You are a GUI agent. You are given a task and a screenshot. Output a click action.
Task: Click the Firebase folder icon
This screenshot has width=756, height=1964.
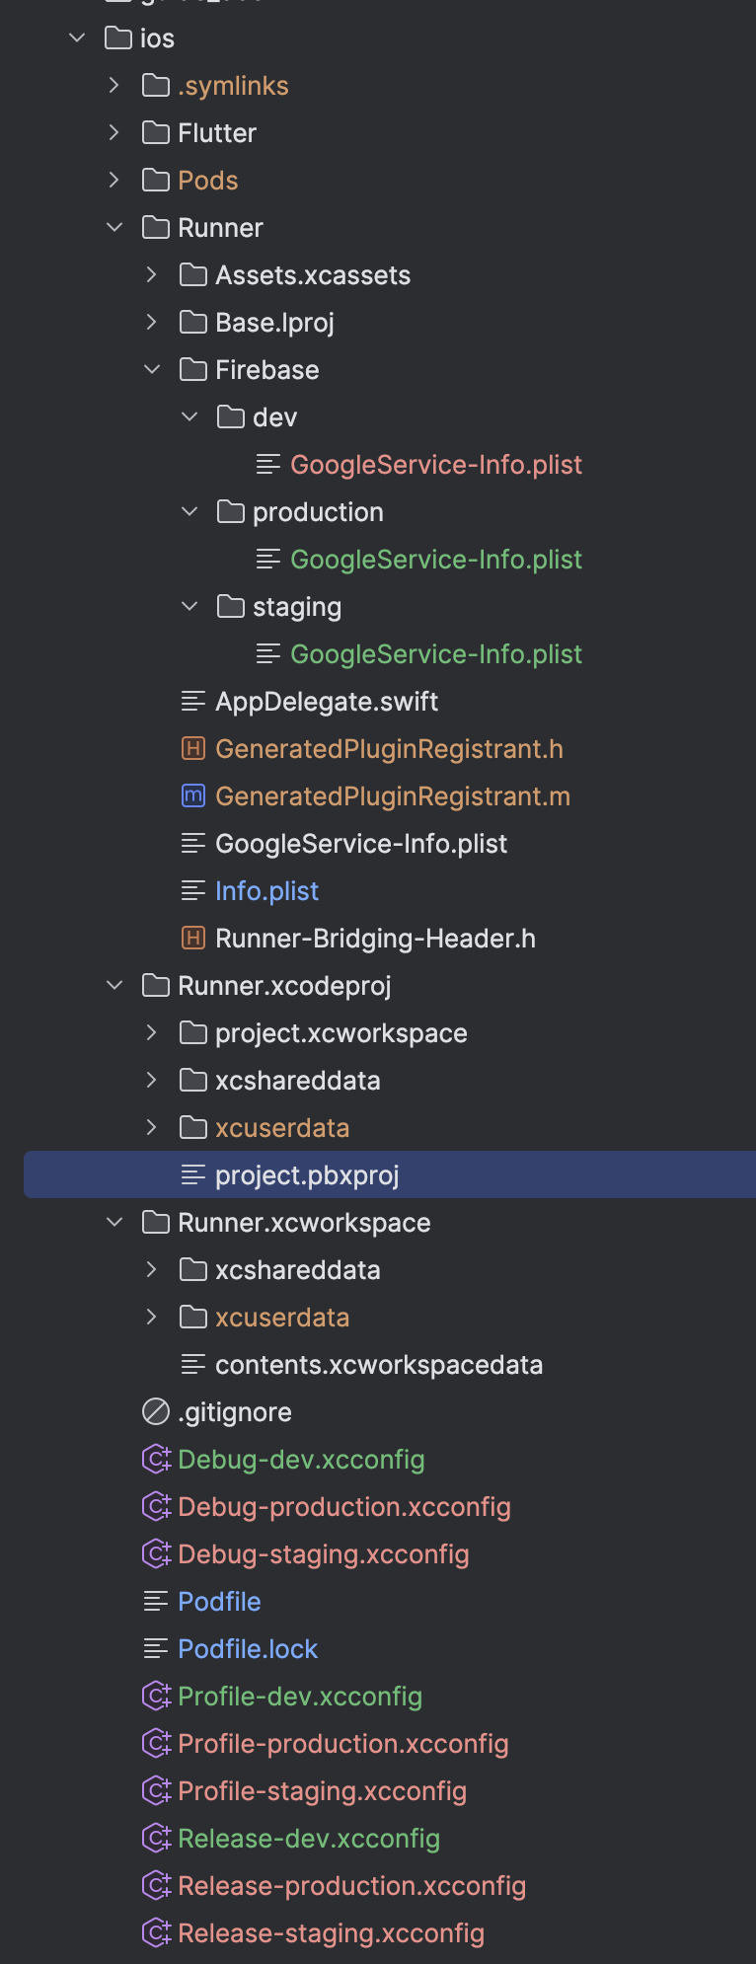[193, 370]
